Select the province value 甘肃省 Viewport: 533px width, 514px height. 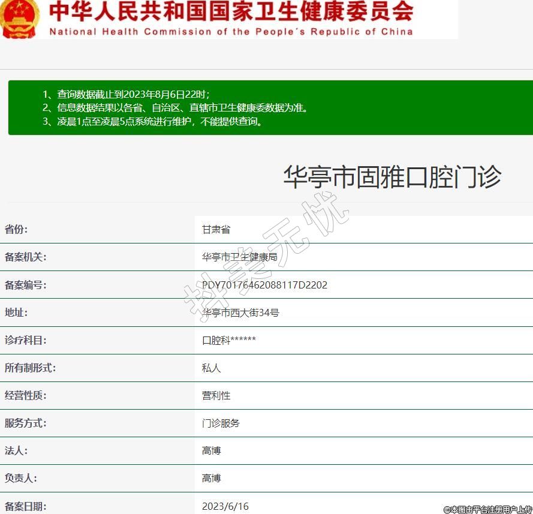pyautogui.click(x=216, y=230)
